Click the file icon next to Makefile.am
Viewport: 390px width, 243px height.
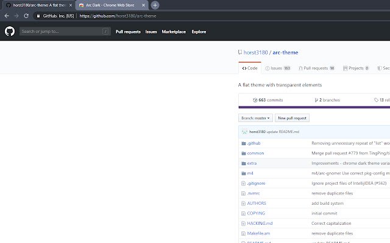click(x=243, y=233)
